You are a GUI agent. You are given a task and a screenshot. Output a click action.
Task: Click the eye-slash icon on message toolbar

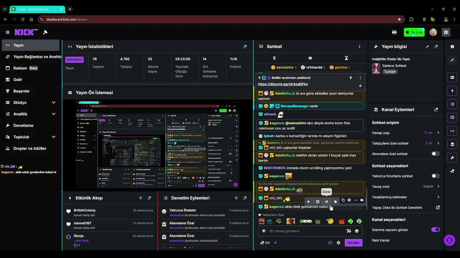pos(362,200)
